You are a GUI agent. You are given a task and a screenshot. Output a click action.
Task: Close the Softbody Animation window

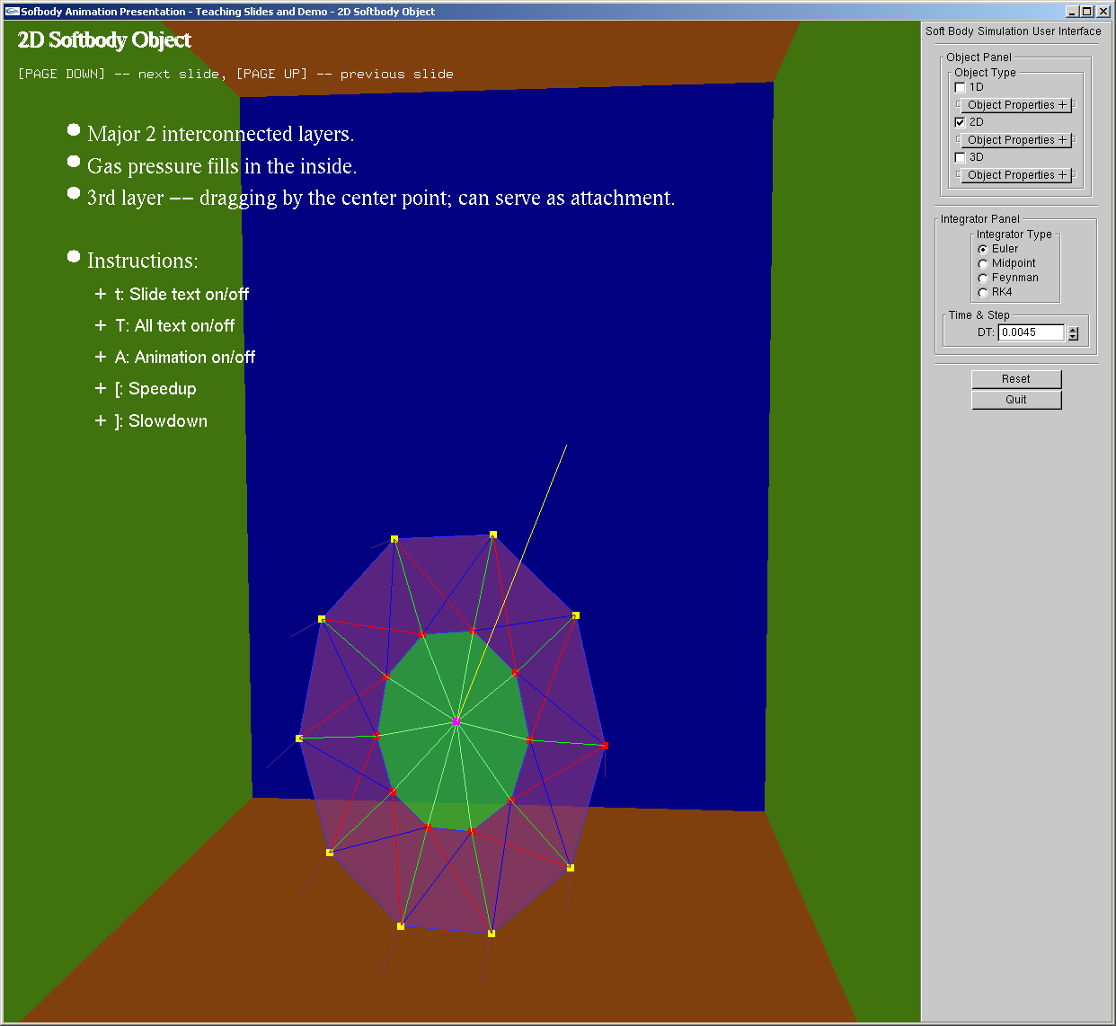coord(1103,12)
